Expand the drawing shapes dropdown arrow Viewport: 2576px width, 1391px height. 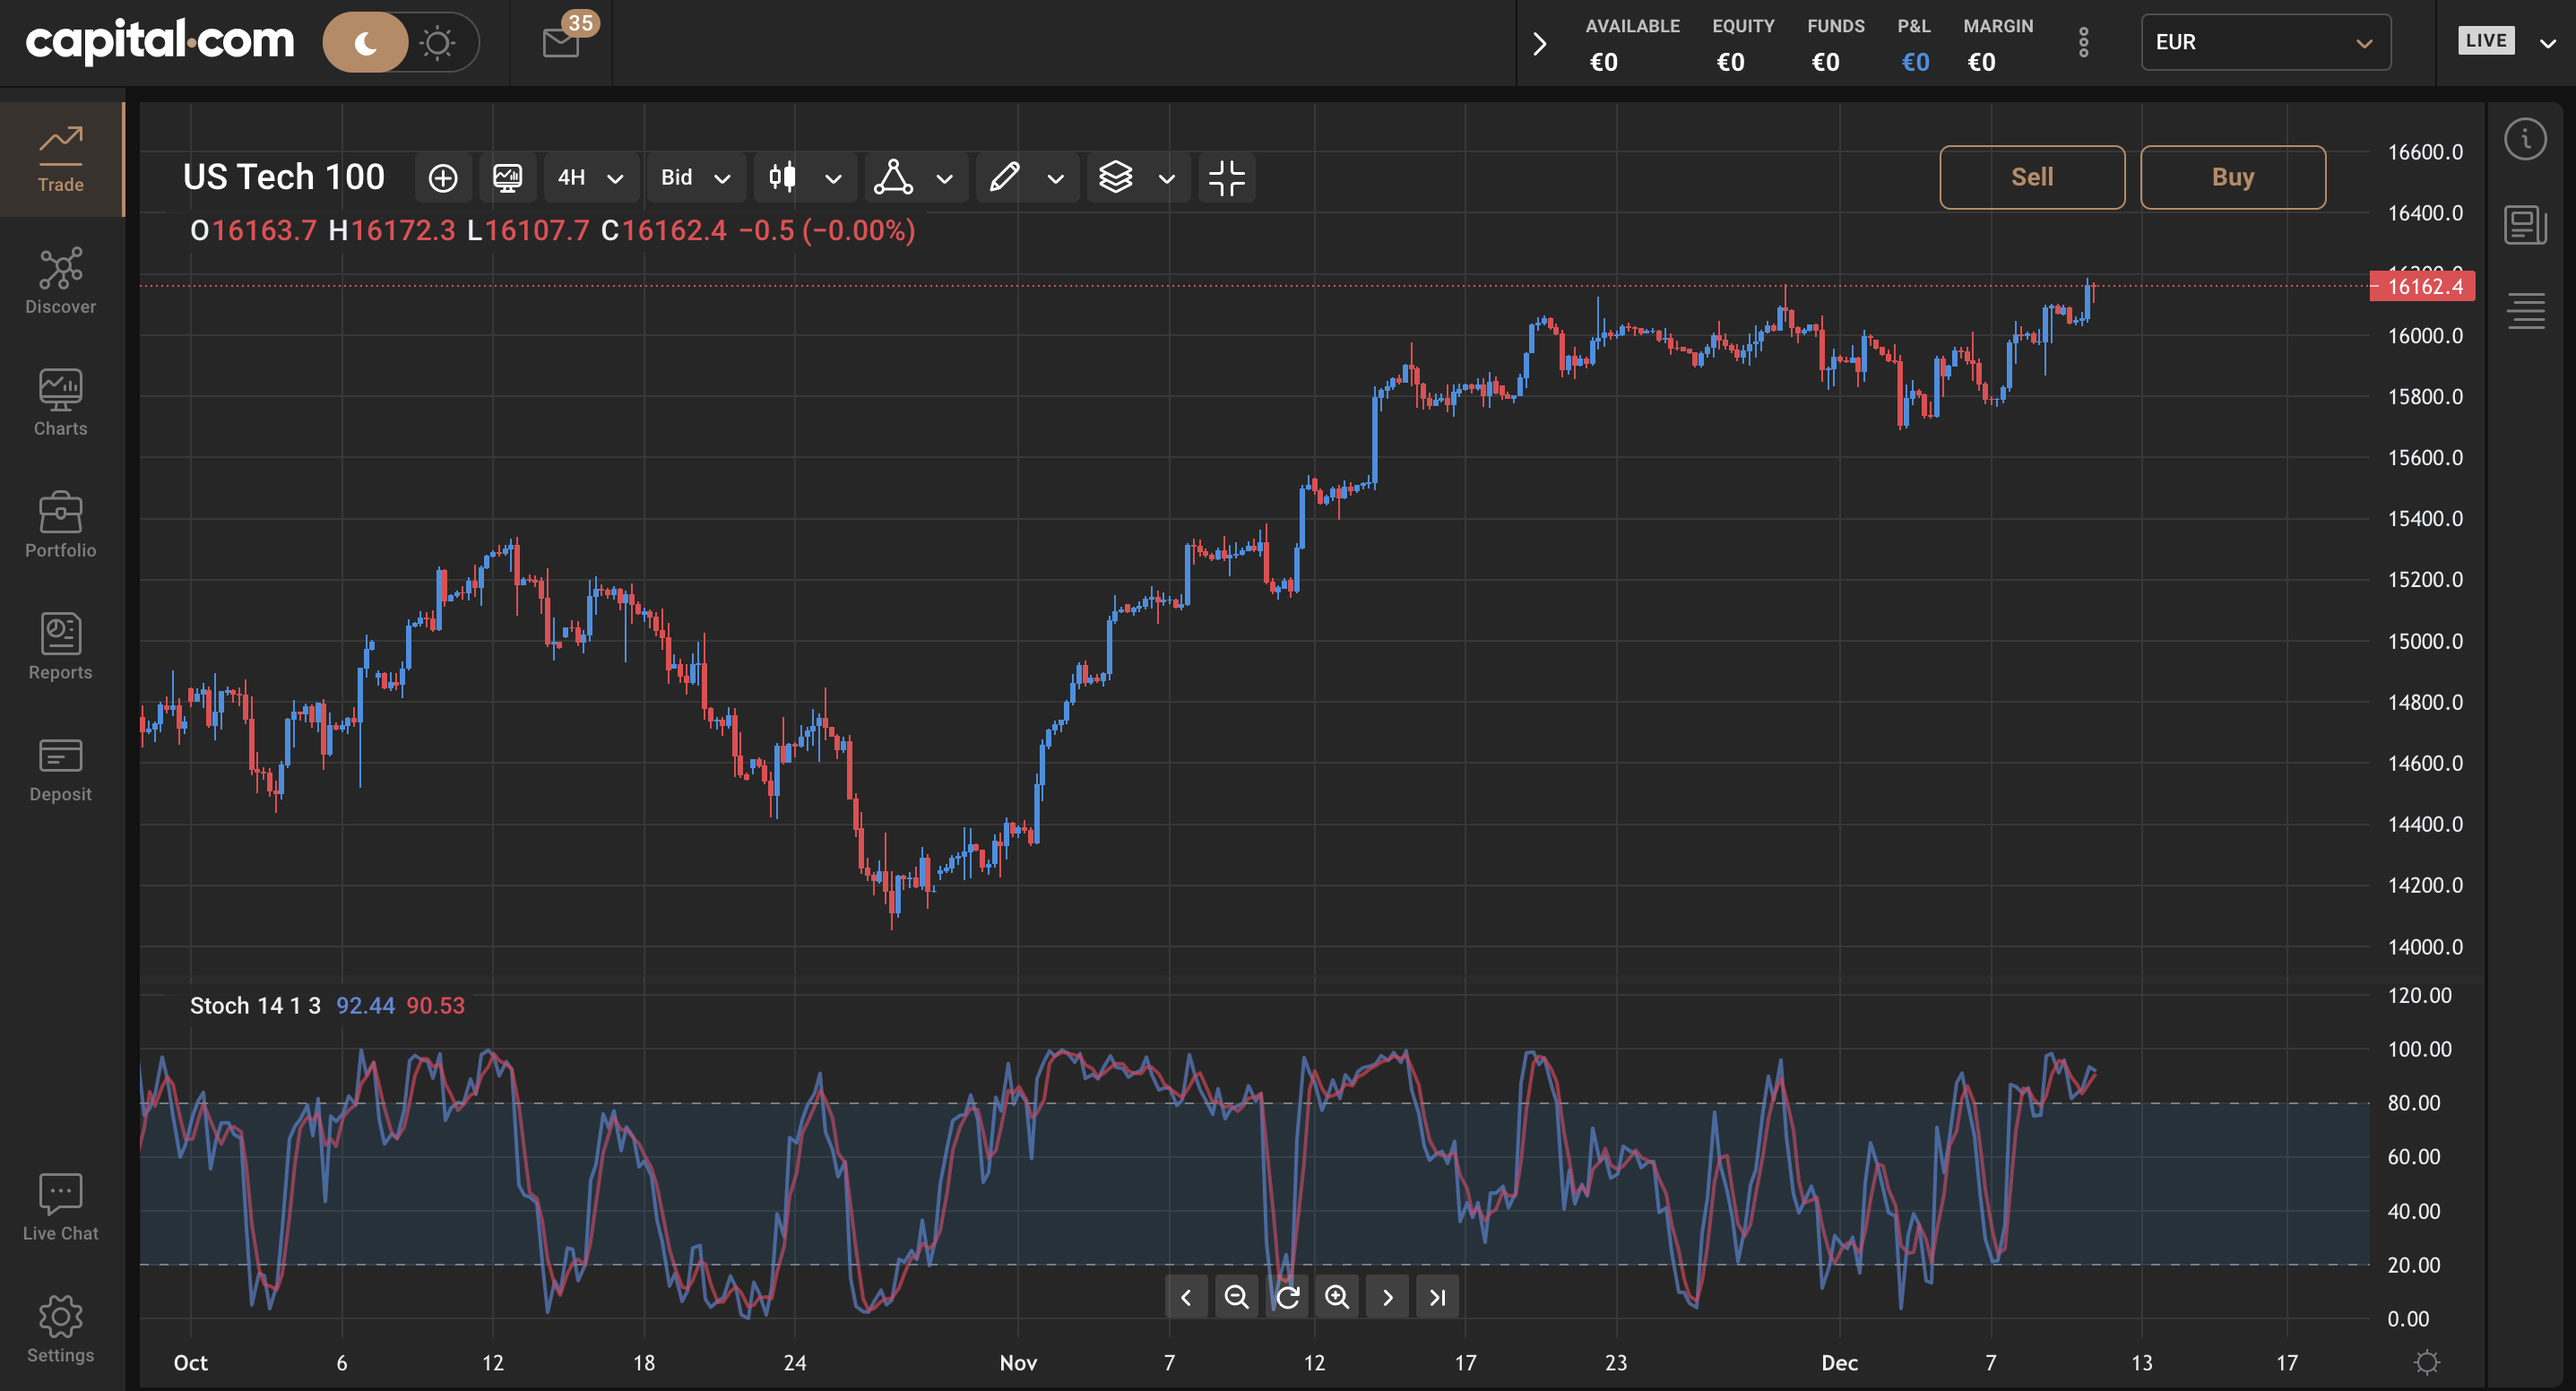[x=944, y=179]
